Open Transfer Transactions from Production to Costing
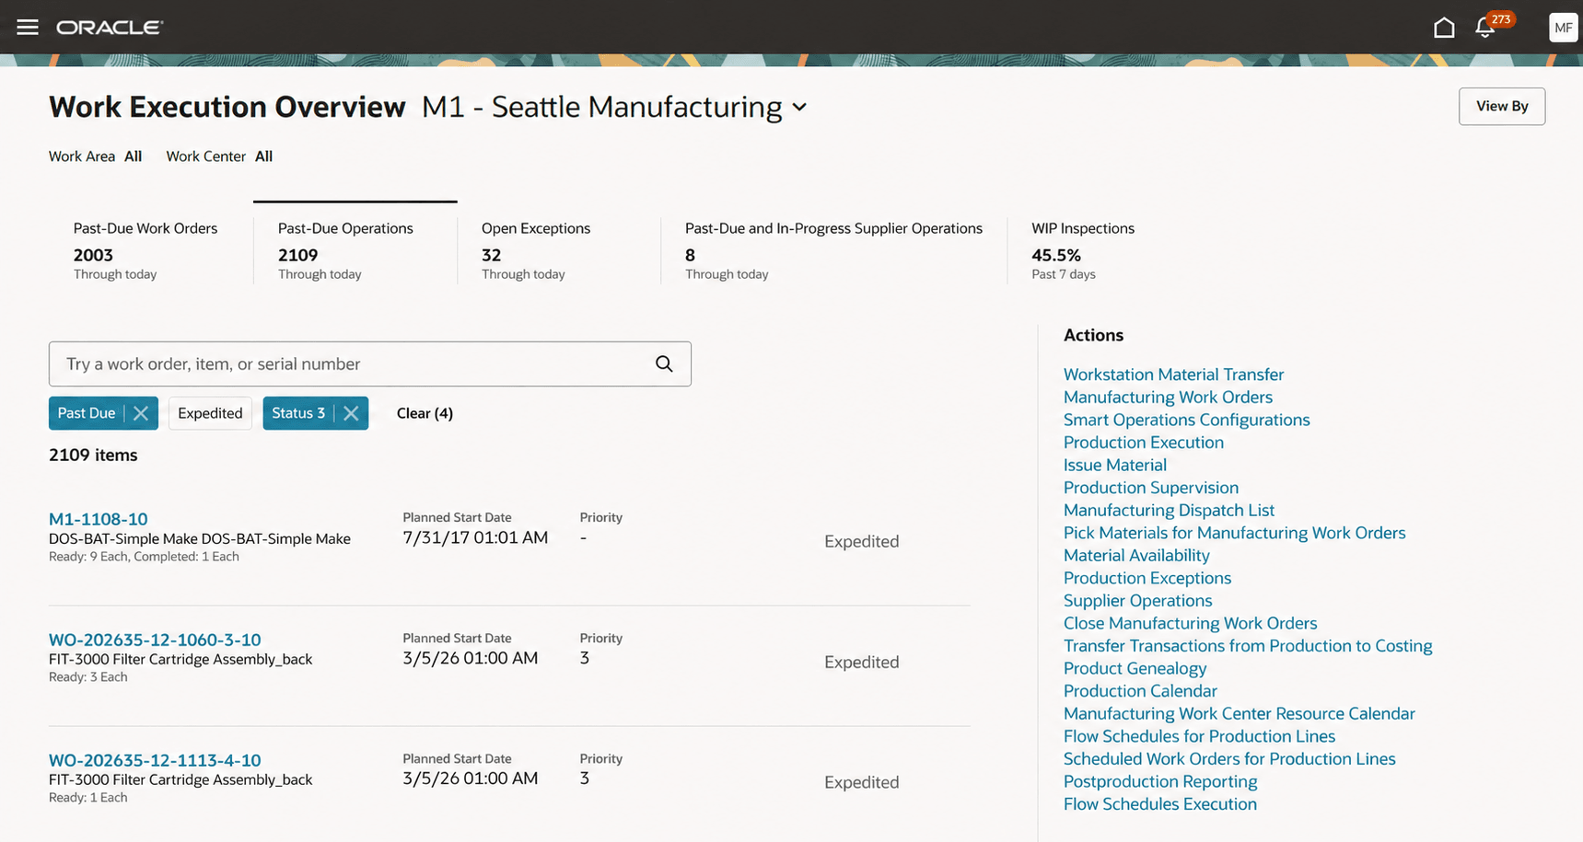This screenshot has height=842, width=1583. (1248, 646)
